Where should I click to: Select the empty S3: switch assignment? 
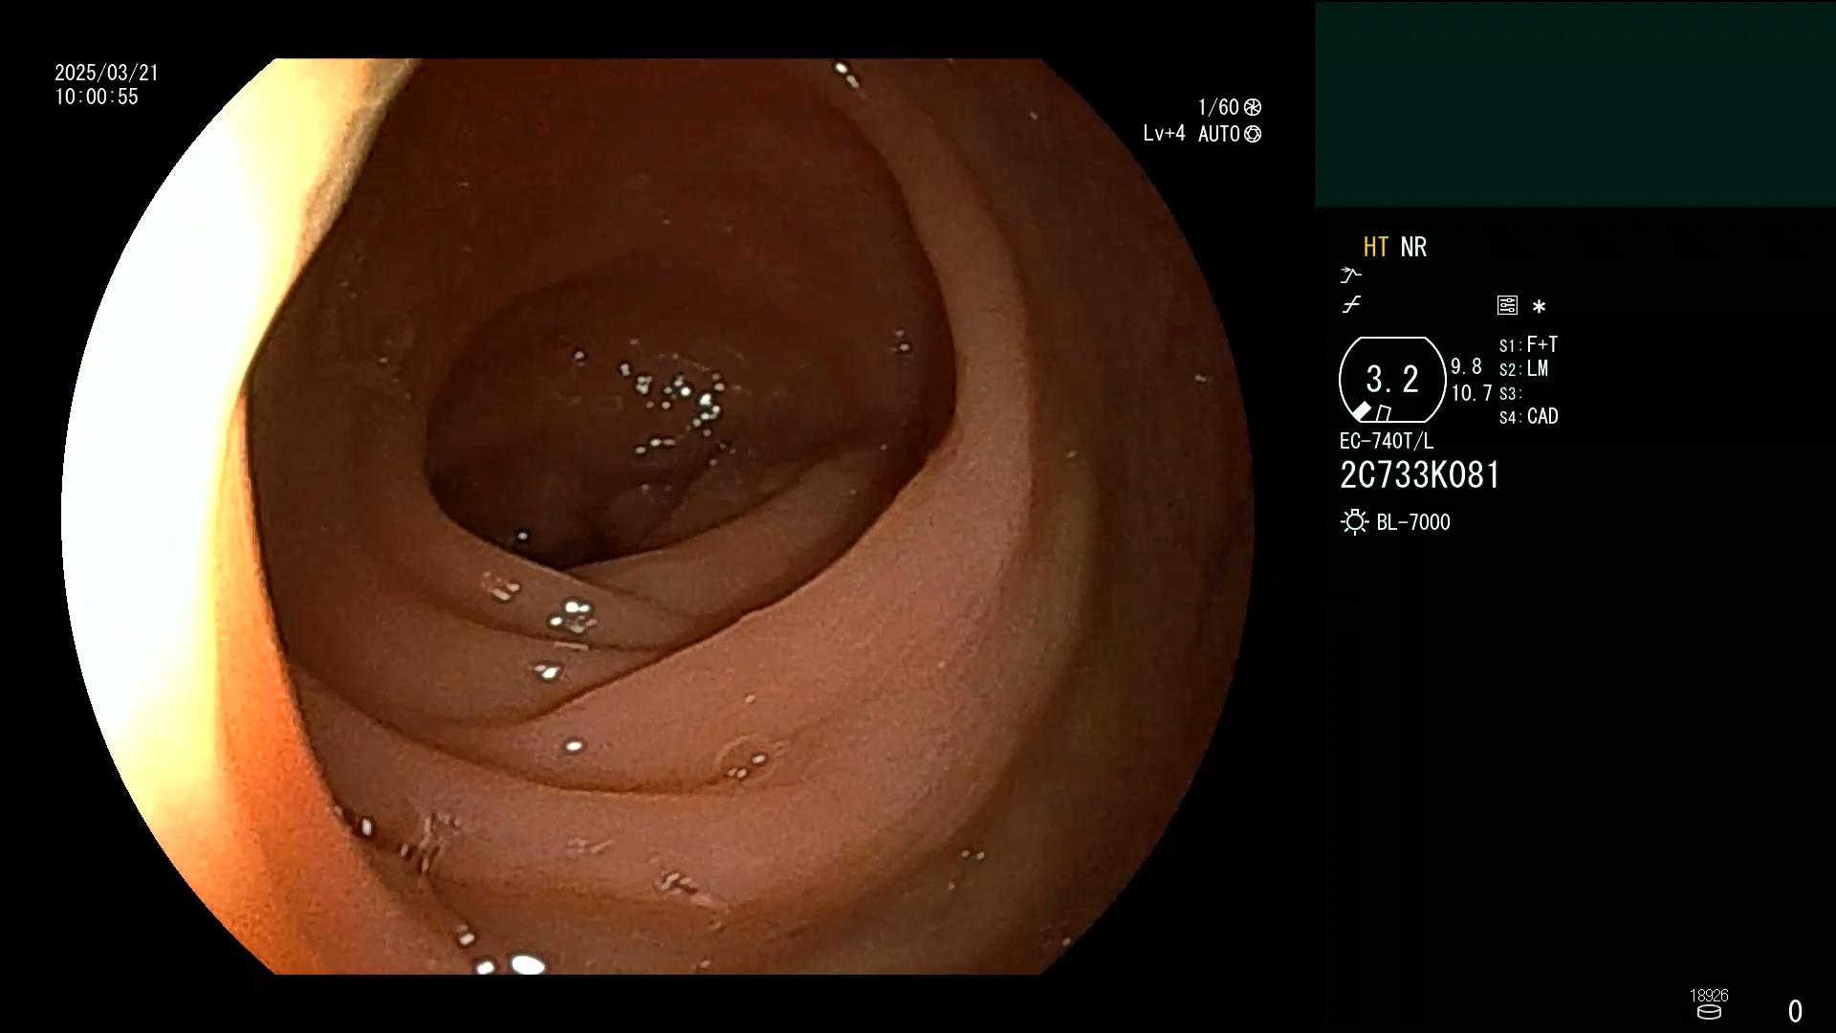point(1510,394)
